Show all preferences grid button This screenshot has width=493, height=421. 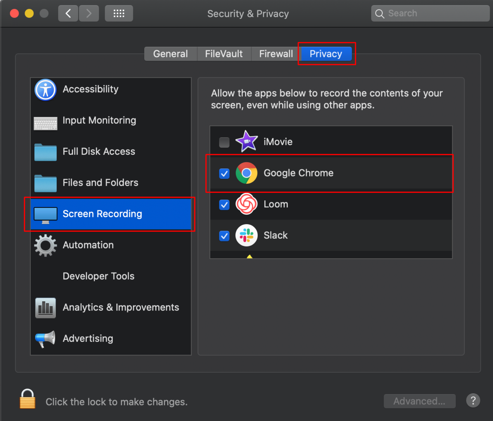(119, 13)
